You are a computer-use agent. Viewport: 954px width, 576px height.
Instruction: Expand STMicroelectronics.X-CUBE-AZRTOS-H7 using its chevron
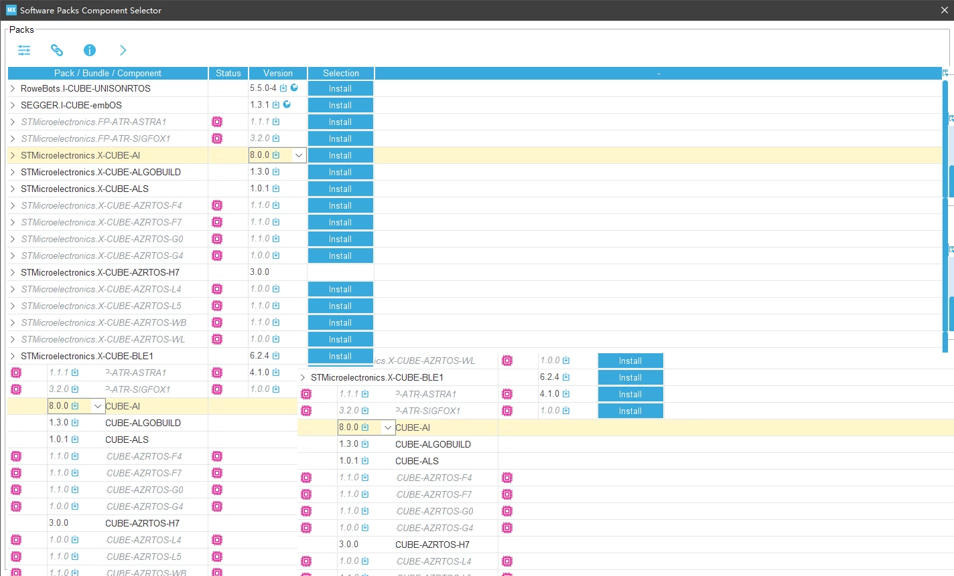pyautogui.click(x=13, y=272)
